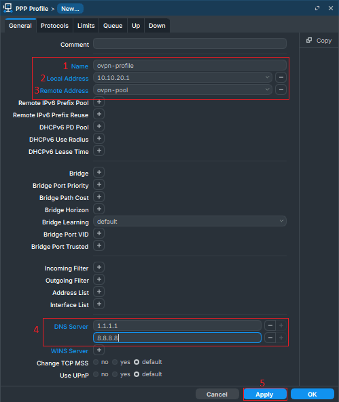Click the Apply button

pyautogui.click(x=265, y=395)
